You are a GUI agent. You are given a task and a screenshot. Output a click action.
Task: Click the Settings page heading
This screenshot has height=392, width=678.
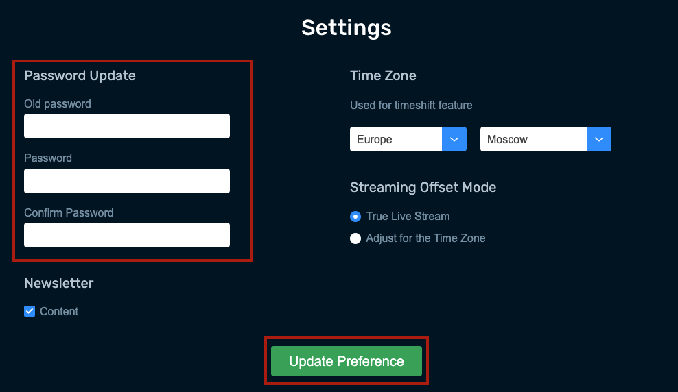coord(347,27)
